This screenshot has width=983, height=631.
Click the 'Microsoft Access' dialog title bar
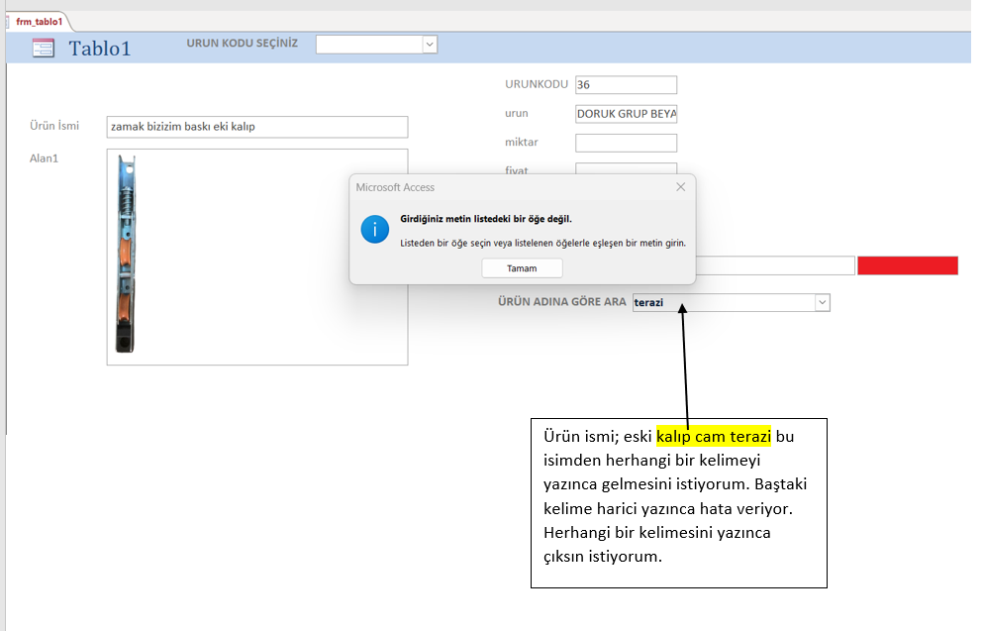[495, 187]
